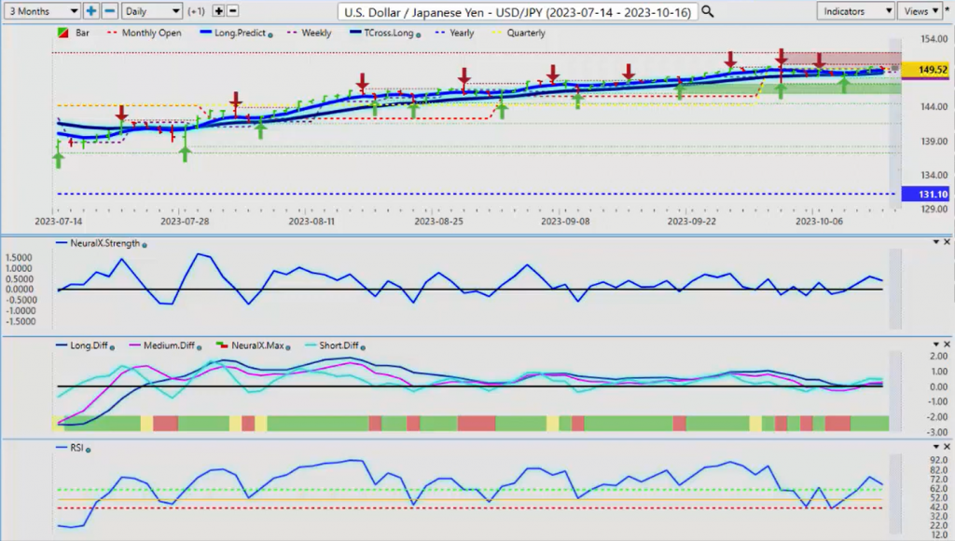Click the NeuralX.Max red-green legend icon

[x=222, y=345]
